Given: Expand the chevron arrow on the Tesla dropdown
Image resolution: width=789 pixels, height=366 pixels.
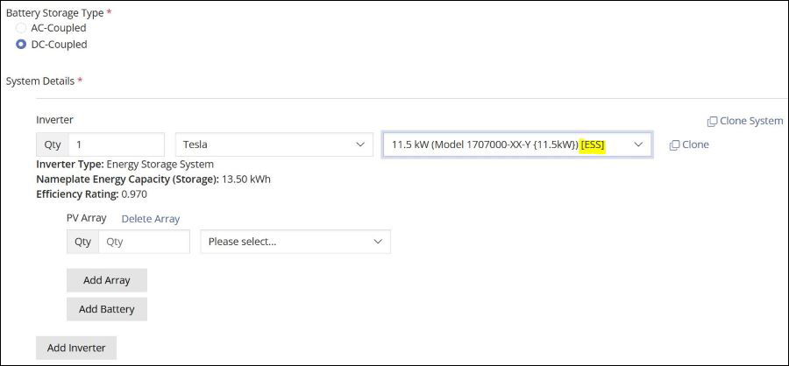Looking at the screenshot, I should click(x=359, y=144).
